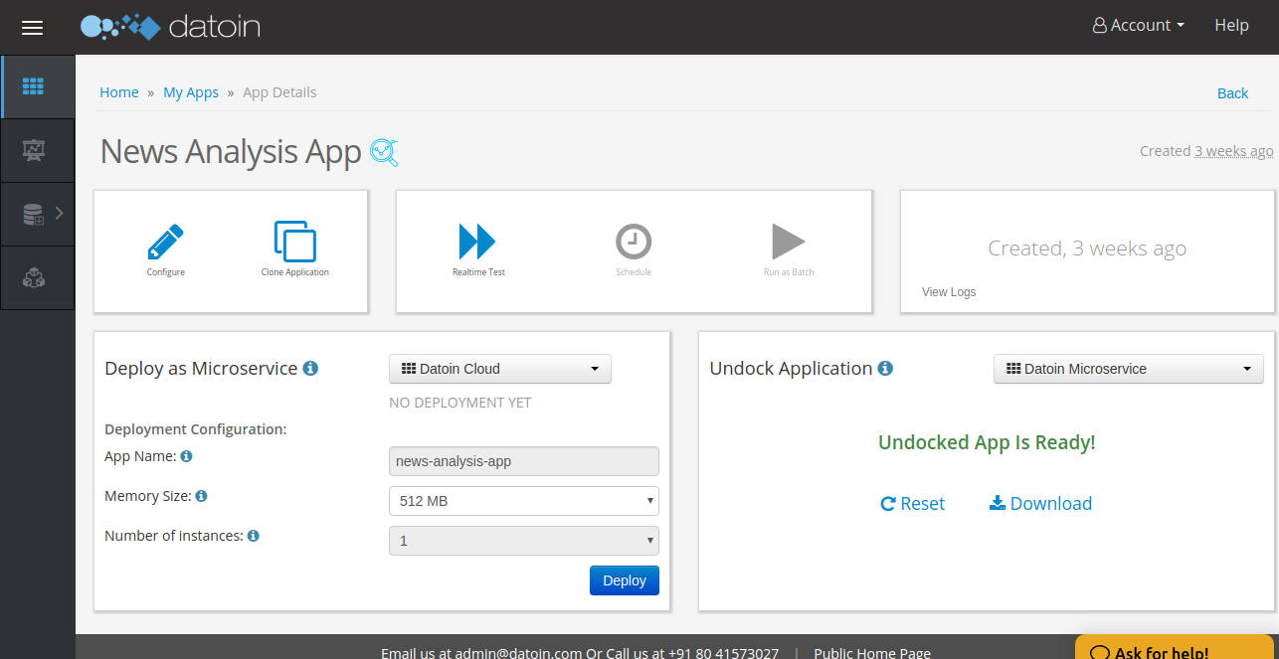Click the Back link
Image resolution: width=1279 pixels, height=659 pixels.
(x=1232, y=93)
